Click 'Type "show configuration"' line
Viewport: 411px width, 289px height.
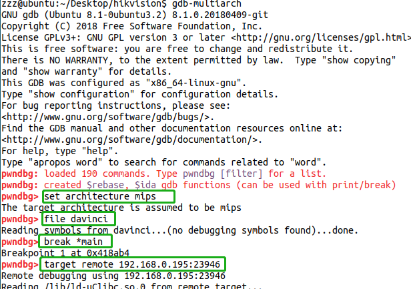click(139, 94)
